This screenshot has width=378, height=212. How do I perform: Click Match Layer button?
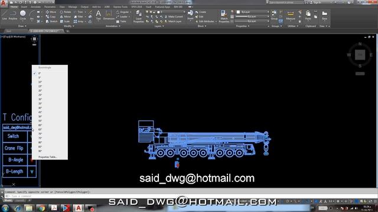pyautogui.click(x=173, y=21)
